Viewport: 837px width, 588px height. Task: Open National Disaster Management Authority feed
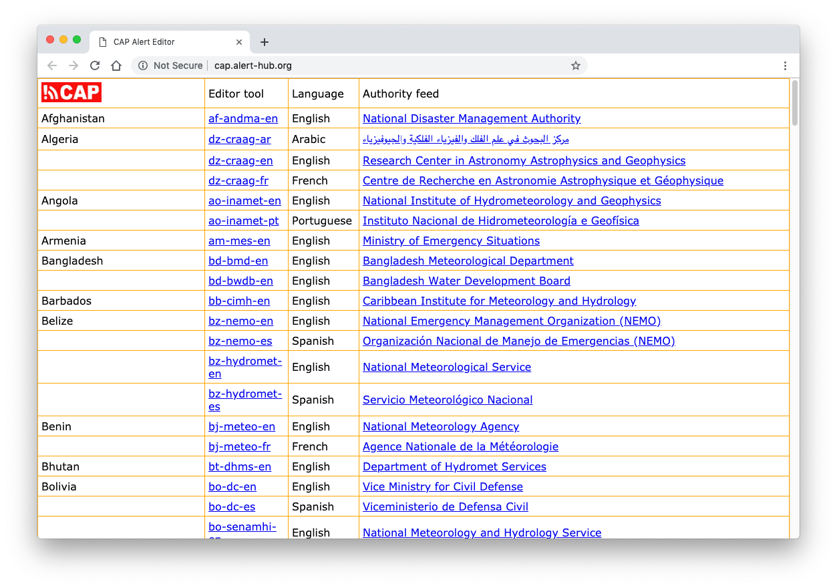(472, 118)
